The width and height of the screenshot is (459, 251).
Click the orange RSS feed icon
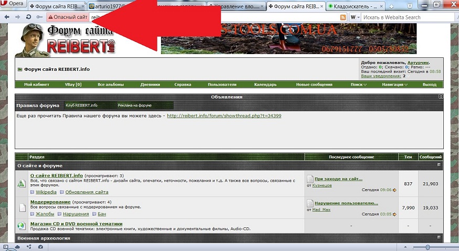[343, 17]
